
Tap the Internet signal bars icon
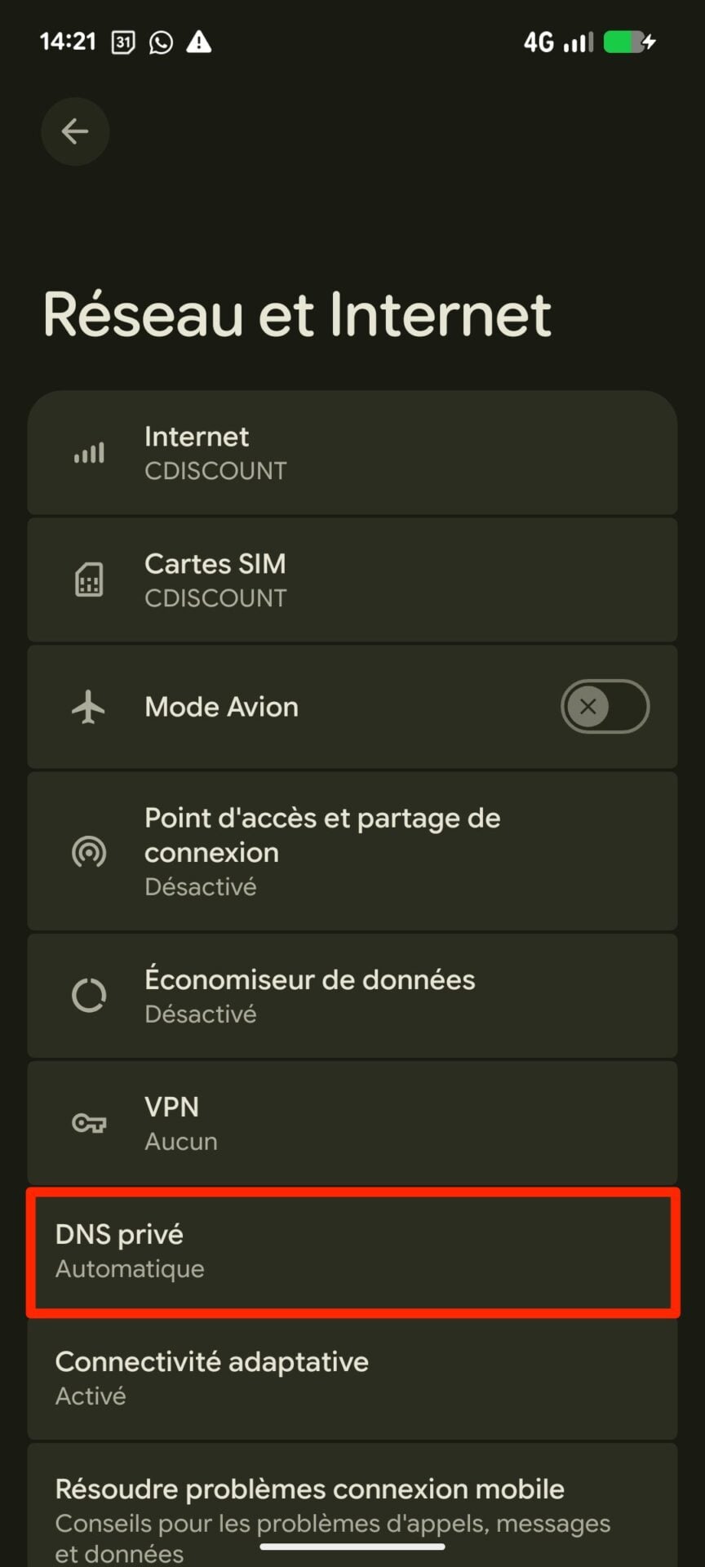[89, 453]
